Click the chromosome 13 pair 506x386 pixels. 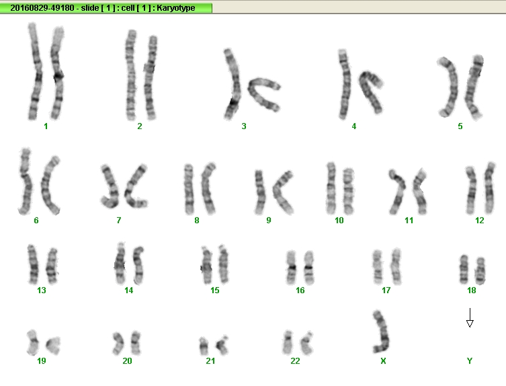(x=42, y=264)
